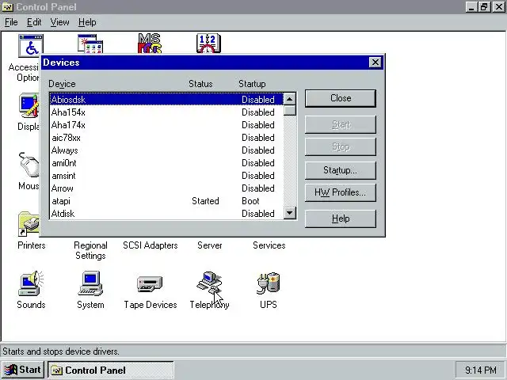Click the Start device button
The image size is (507, 380).
click(341, 124)
